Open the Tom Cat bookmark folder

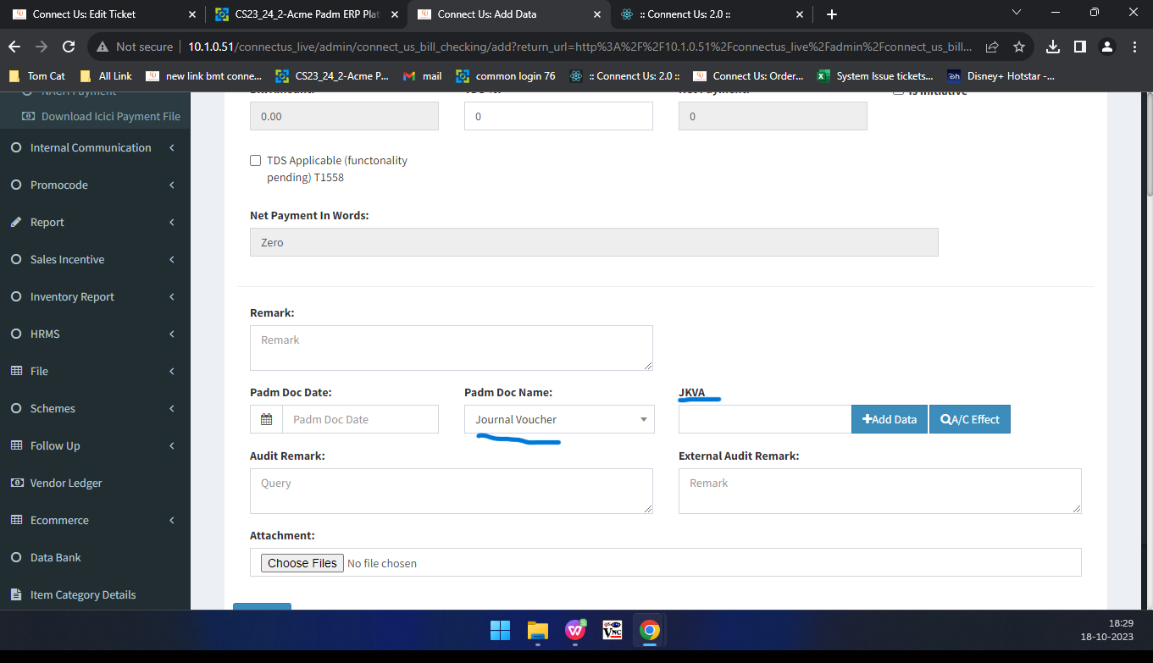pyautogui.click(x=37, y=75)
